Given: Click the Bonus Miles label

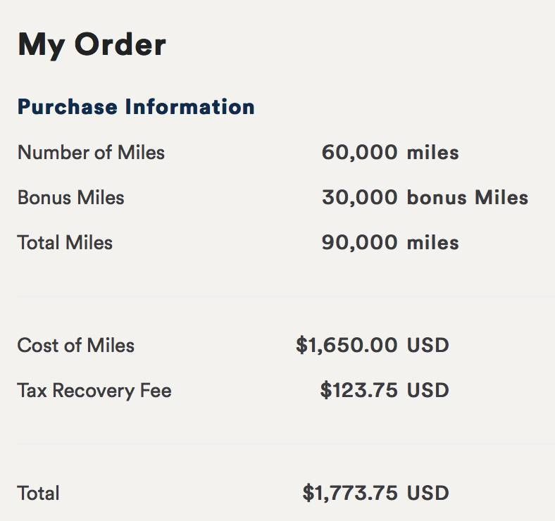Looking at the screenshot, I should (x=71, y=198).
